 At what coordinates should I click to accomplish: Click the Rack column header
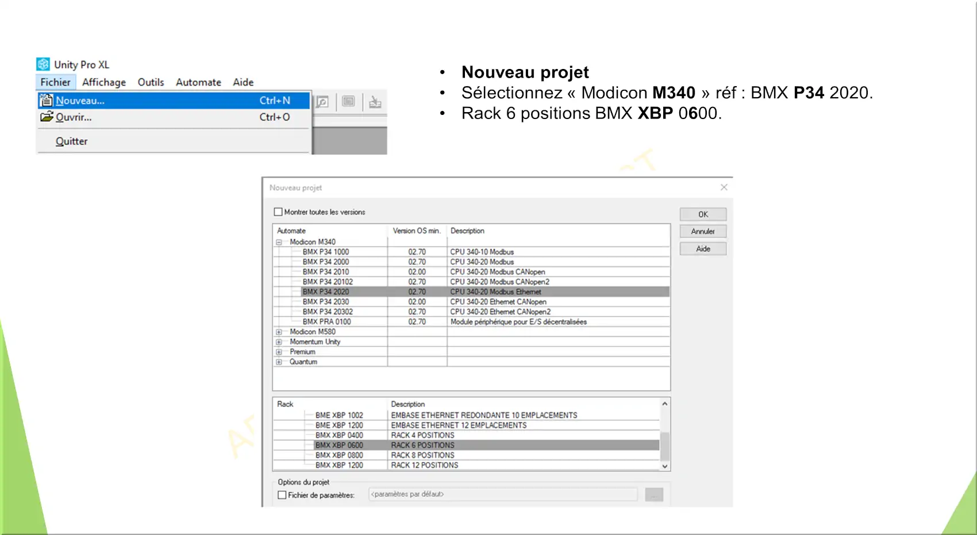[x=285, y=404]
